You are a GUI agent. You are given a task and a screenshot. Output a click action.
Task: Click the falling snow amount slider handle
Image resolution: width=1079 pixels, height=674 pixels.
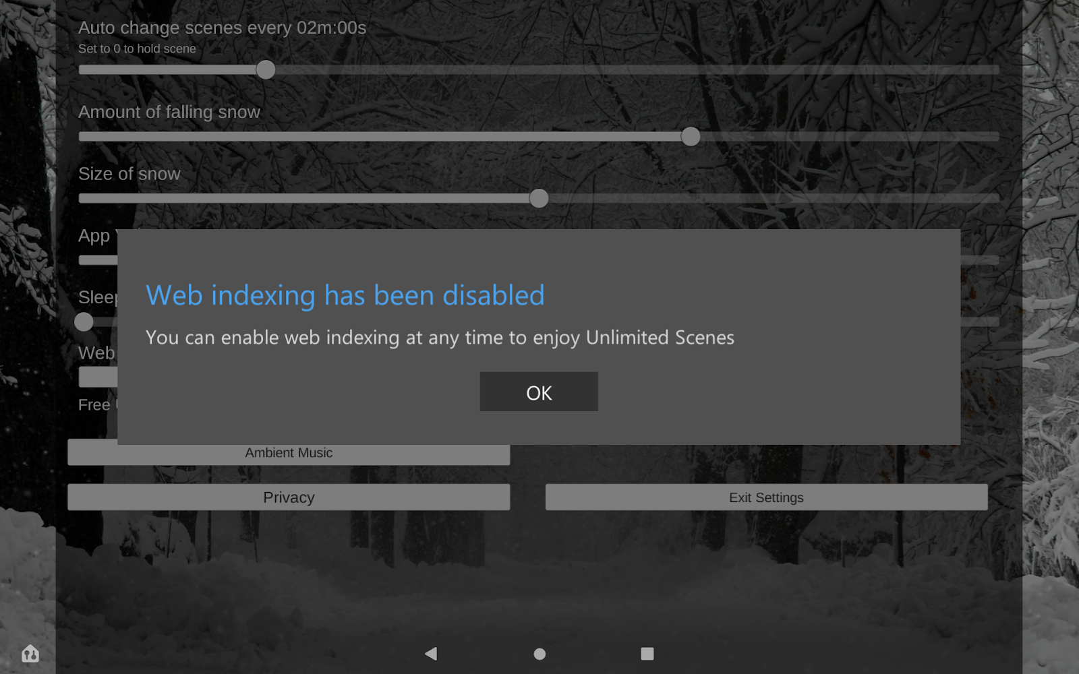tap(691, 137)
